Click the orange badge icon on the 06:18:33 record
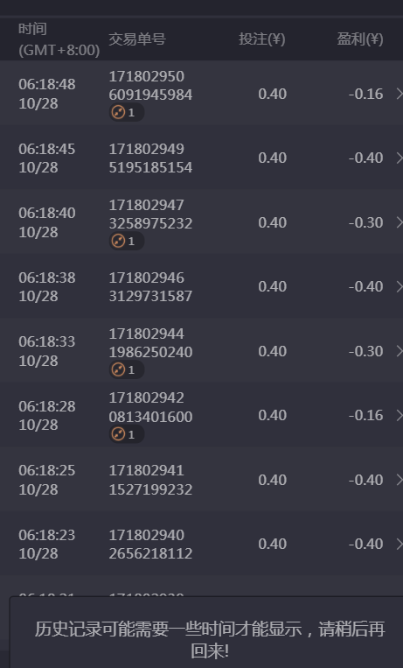The height and width of the screenshot is (668, 403). click(118, 369)
